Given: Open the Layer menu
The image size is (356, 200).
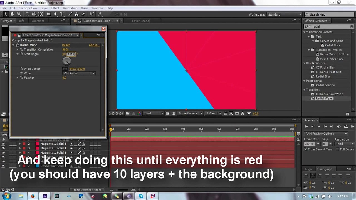Looking at the screenshot, I should 44,8.
